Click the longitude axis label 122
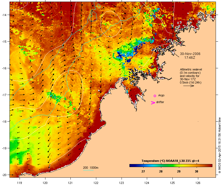 point(96,183)
